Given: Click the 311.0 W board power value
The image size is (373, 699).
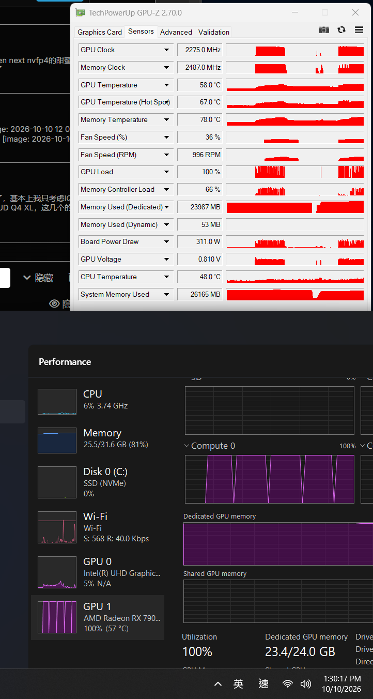Looking at the screenshot, I should [x=200, y=241].
